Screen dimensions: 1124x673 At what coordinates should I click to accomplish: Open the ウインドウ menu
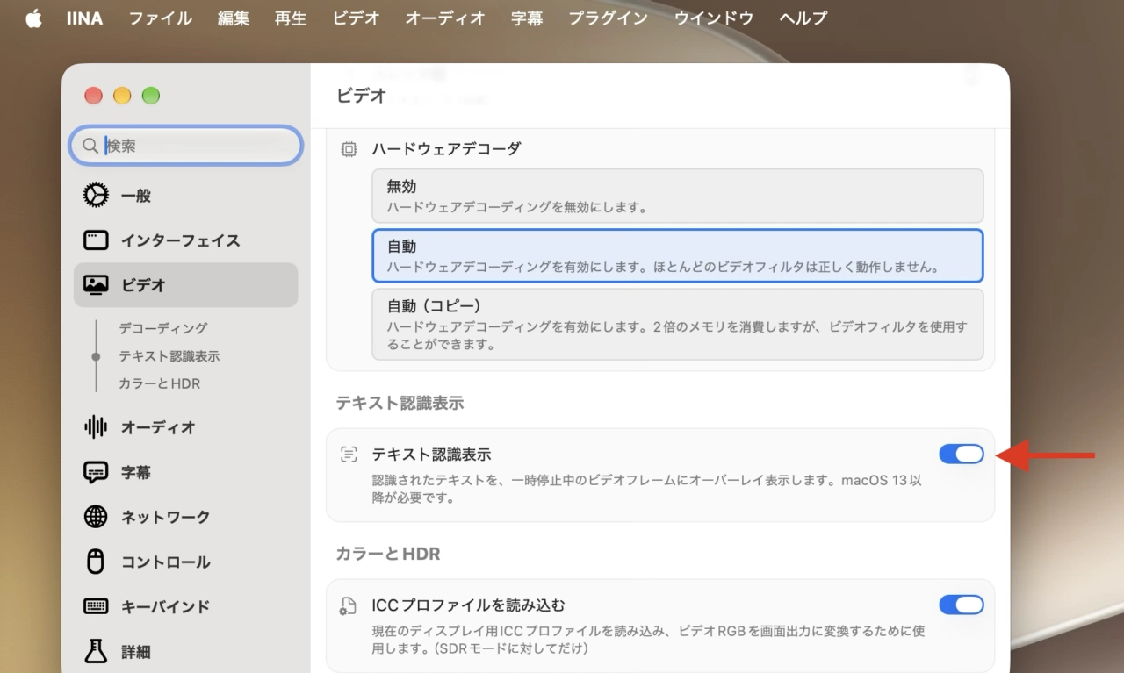713,18
